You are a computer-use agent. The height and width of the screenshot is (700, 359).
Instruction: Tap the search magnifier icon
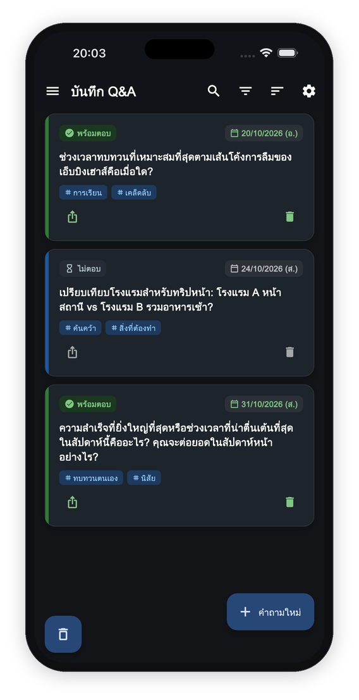click(x=214, y=92)
